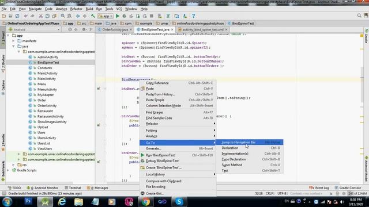
Task: Switch to OrderActivity.java tab
Action: [x=115, y=29]
